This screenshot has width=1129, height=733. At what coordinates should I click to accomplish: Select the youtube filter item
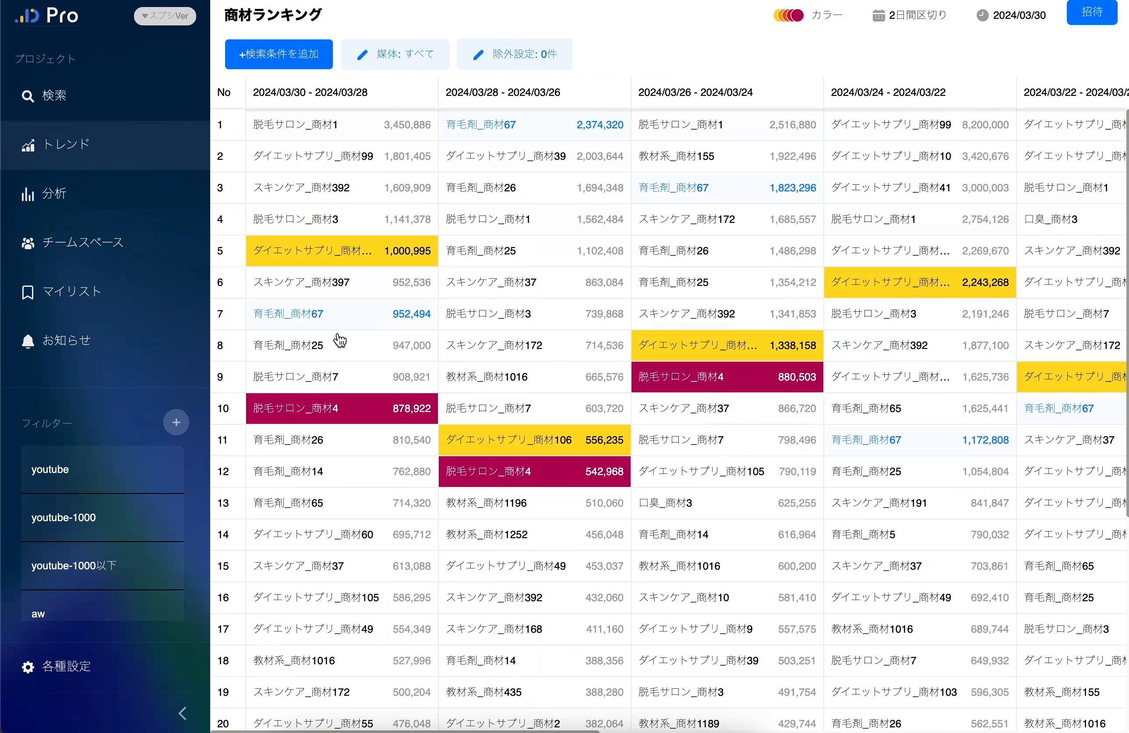click(x=102, y=469)
